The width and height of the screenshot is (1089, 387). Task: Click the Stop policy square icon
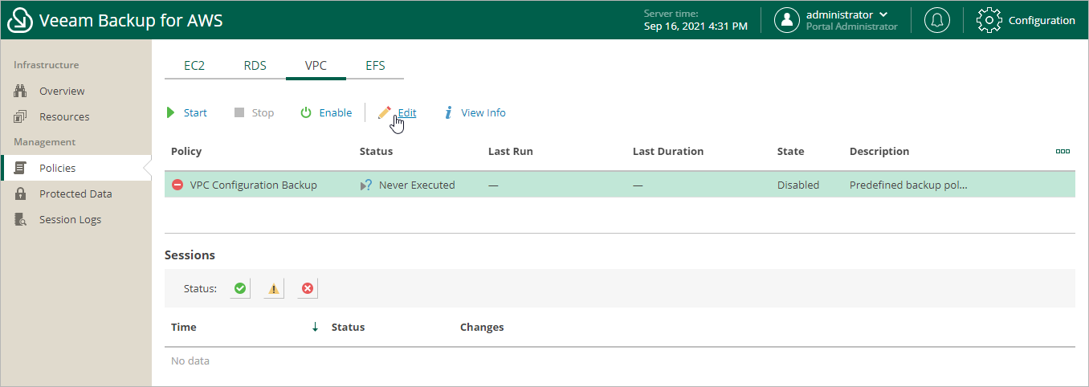tap(239, 113)
